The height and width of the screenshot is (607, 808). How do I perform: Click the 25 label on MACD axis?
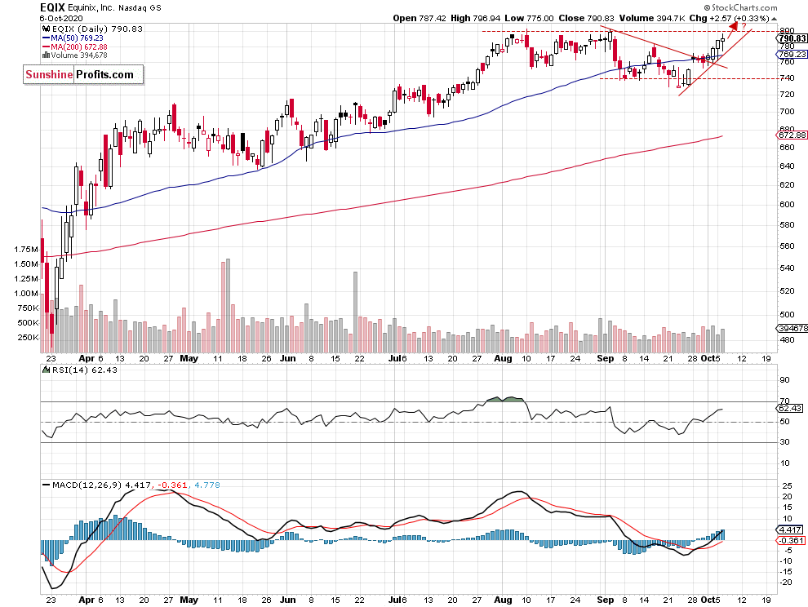pyautogui.click(x=787, y=486)
